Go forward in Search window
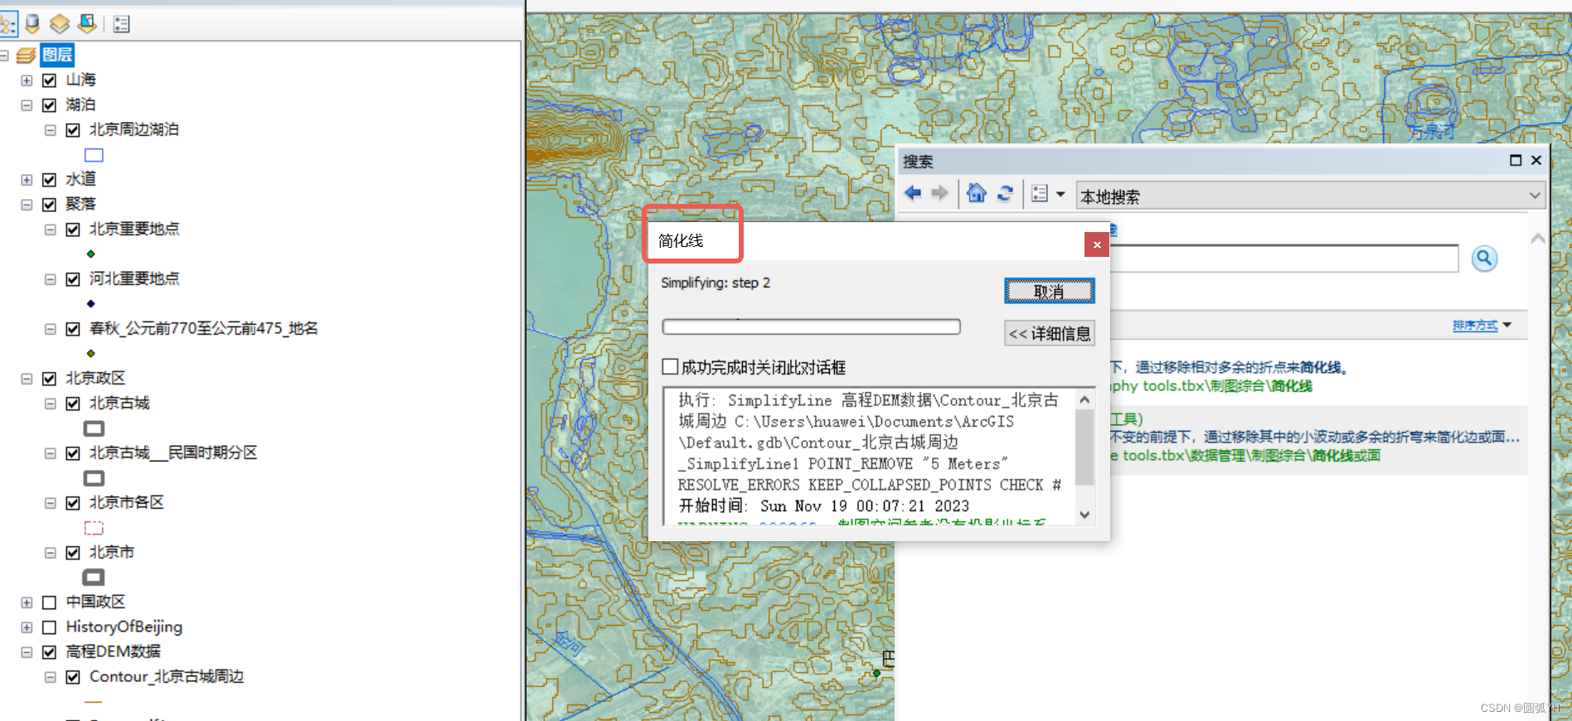The height and width of the screenshot is (721, 1572). pyautogui.click(x=939, y=193)
